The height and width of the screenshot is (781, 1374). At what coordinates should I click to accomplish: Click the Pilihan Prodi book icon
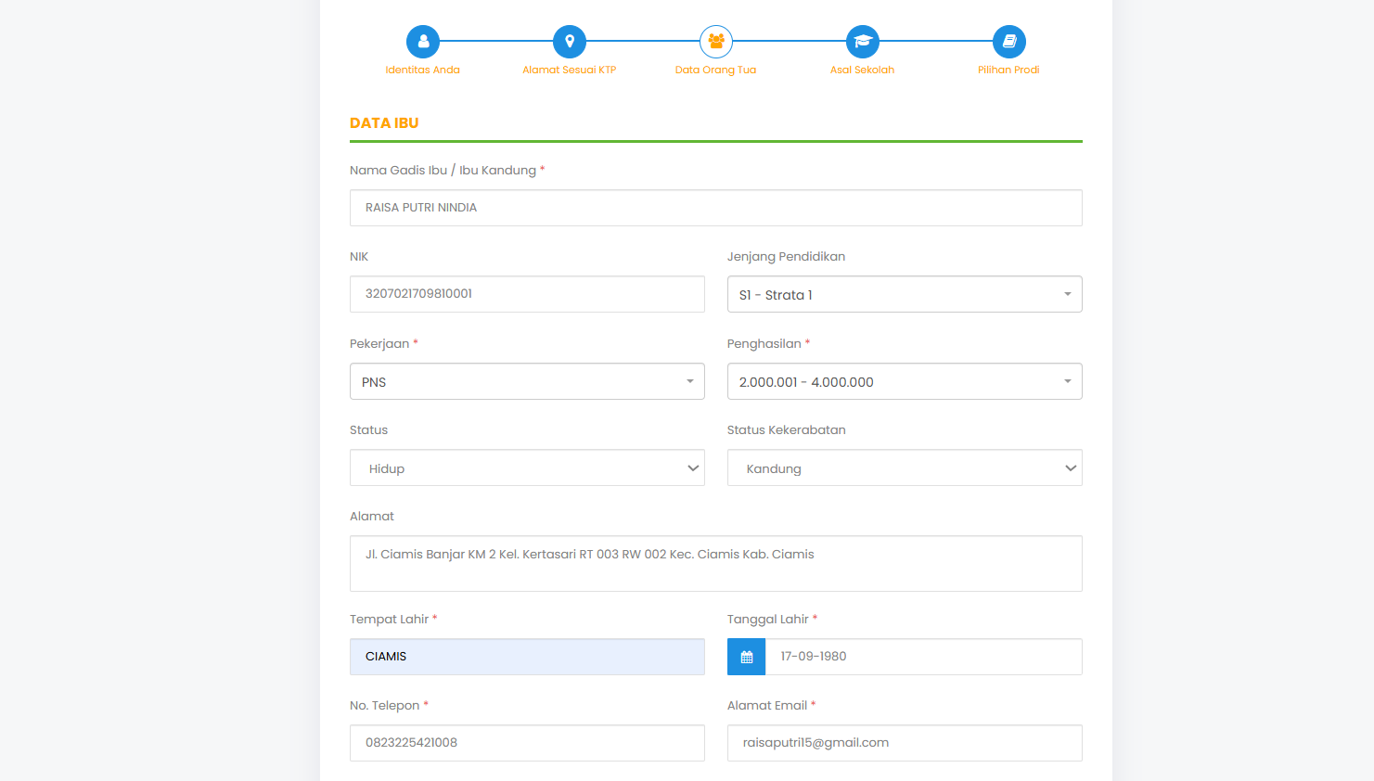coord(1009,42)
